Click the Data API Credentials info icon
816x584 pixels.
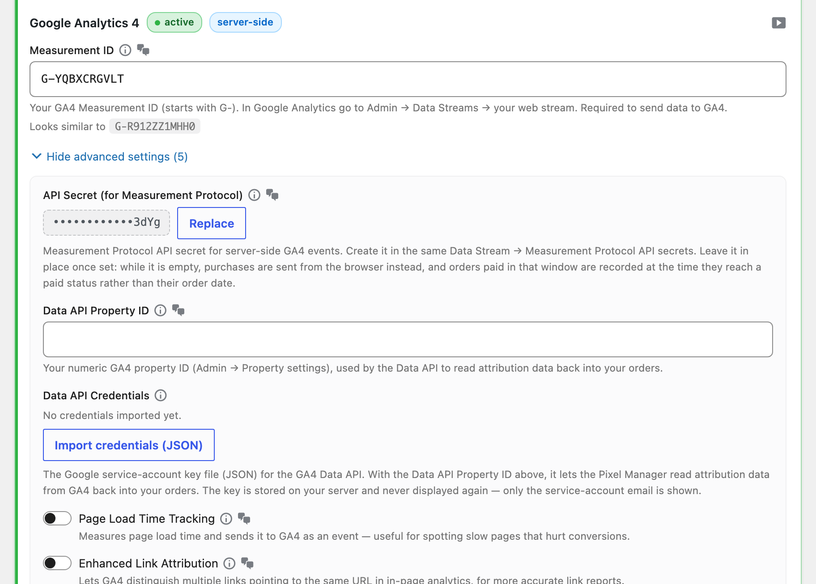pos(161,395)
